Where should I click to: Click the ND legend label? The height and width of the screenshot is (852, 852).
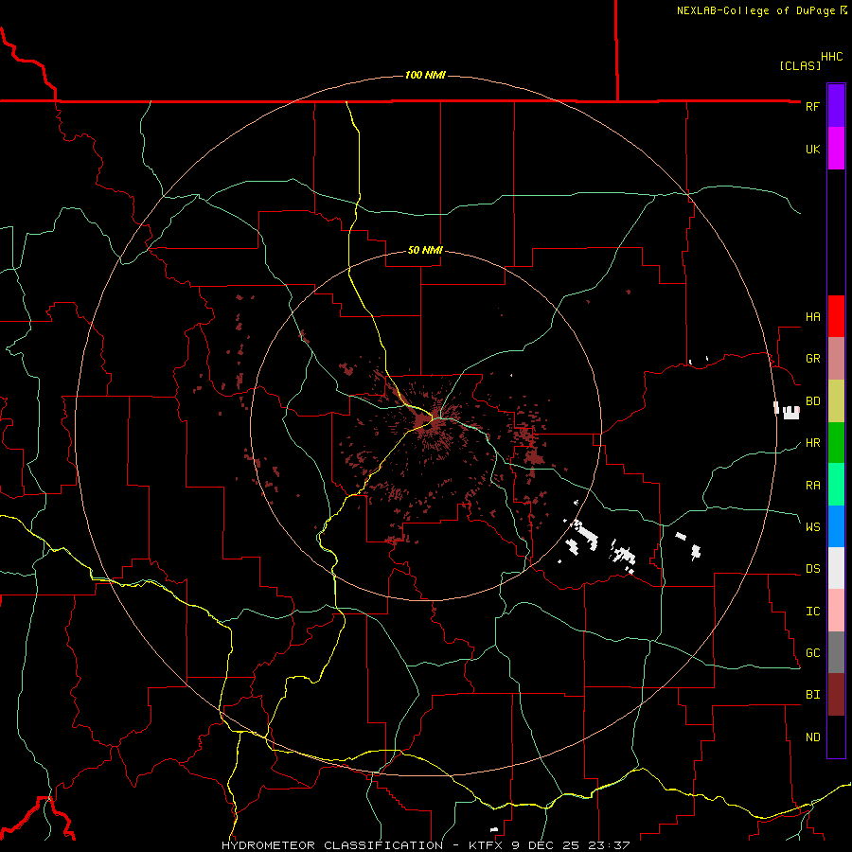click(x=812, y=737)
